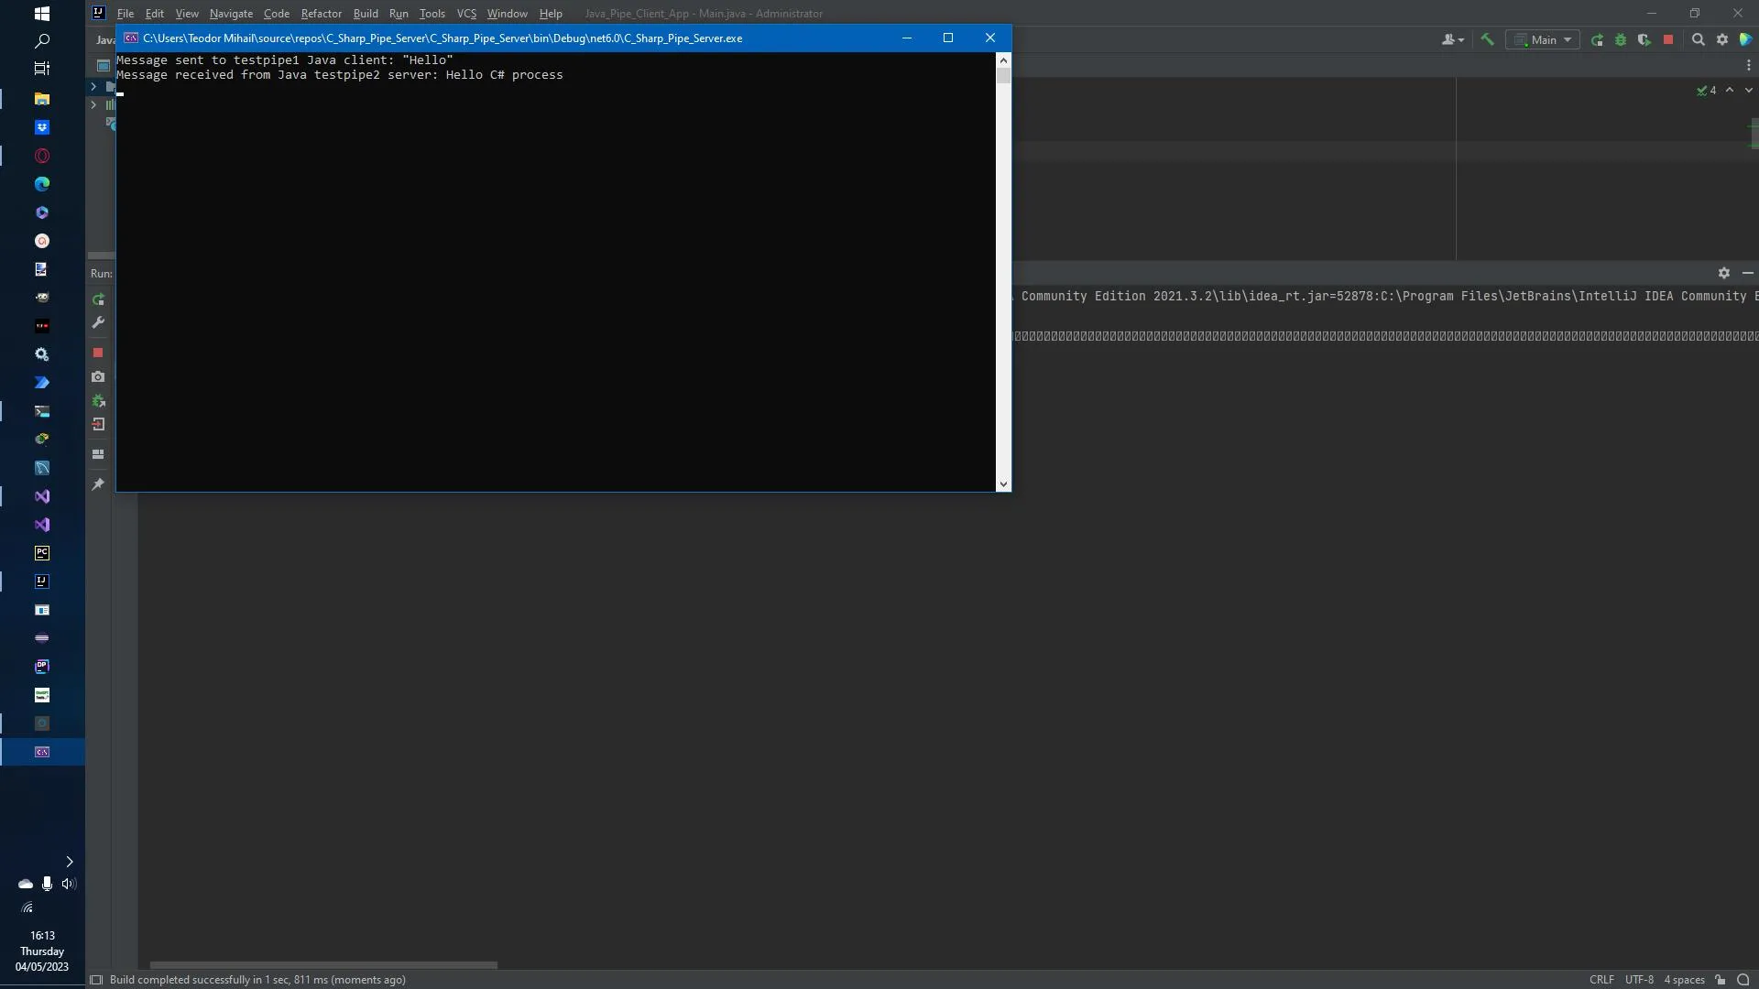Open the Main run configuration dropdown
The width and height of the screenshot is (1759, 989).
1544,39
